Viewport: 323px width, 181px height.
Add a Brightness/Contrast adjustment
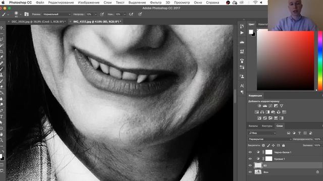click(x=259, y=106)
